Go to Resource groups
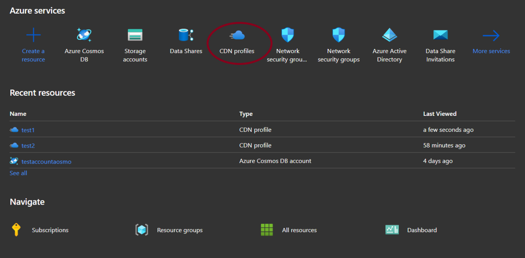525x258 pixels. click(142, 230)
